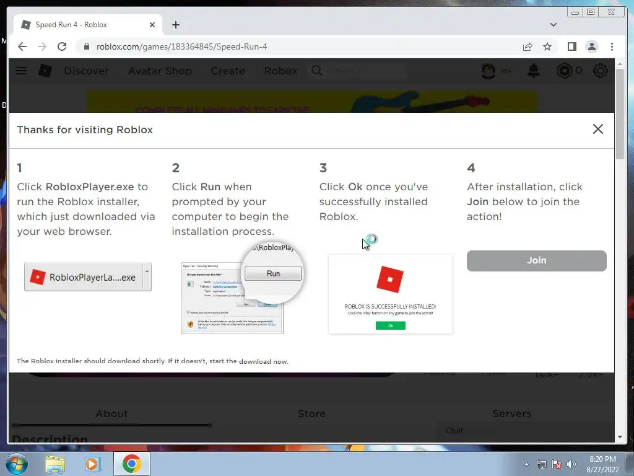Switch to the Store tab

coord(311,413)
